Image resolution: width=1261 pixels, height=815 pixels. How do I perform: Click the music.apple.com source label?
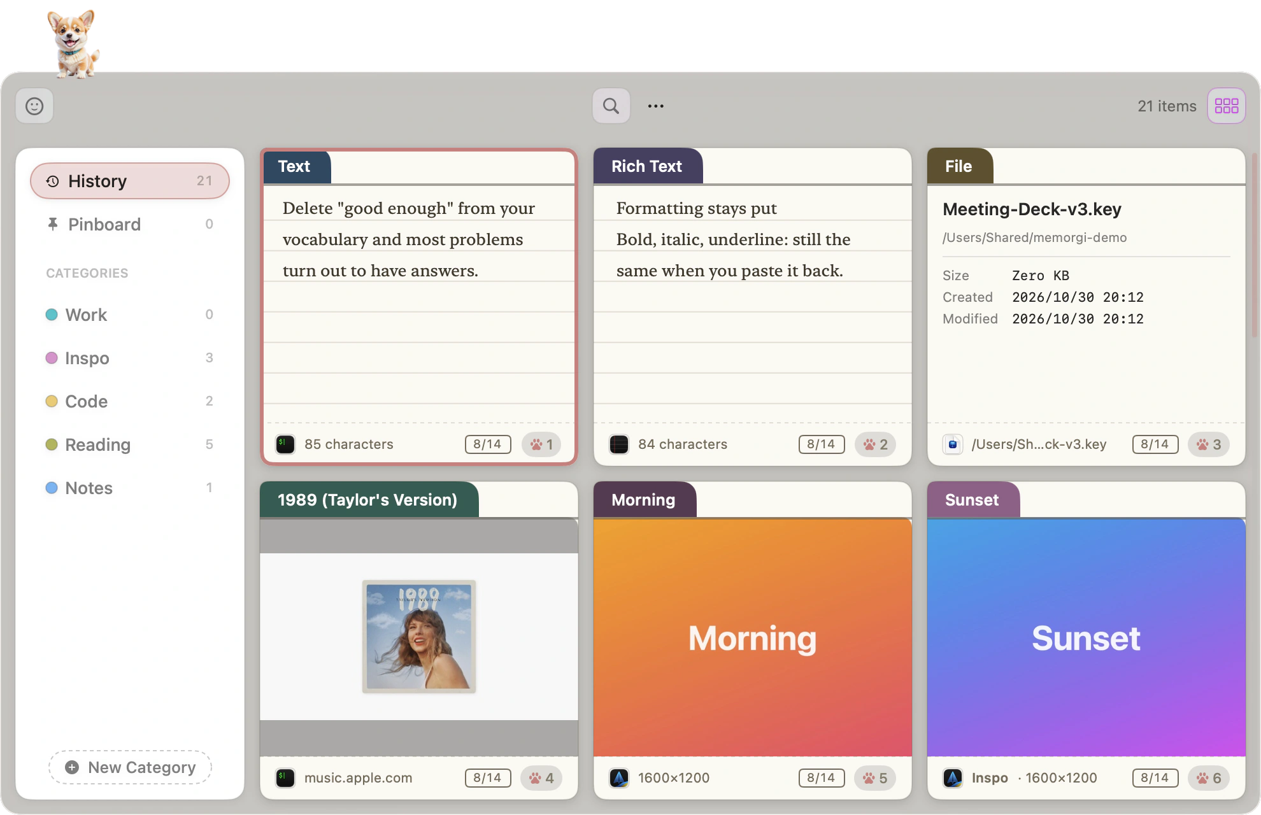pyautogui.click(x=358, y=778)
